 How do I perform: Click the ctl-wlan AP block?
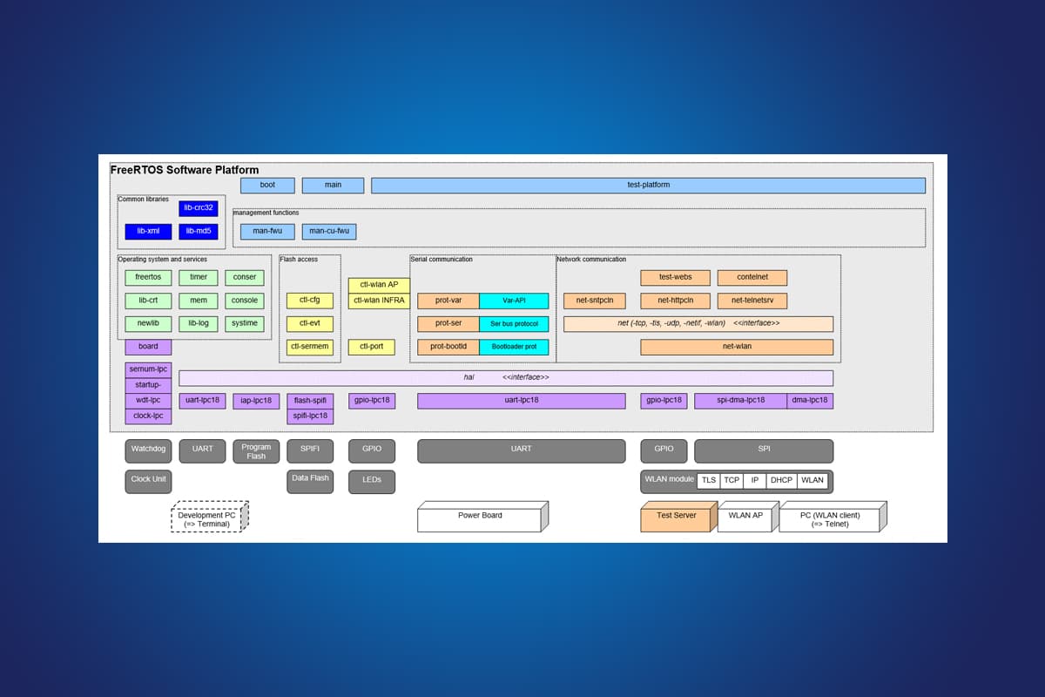tap(379, 286)
